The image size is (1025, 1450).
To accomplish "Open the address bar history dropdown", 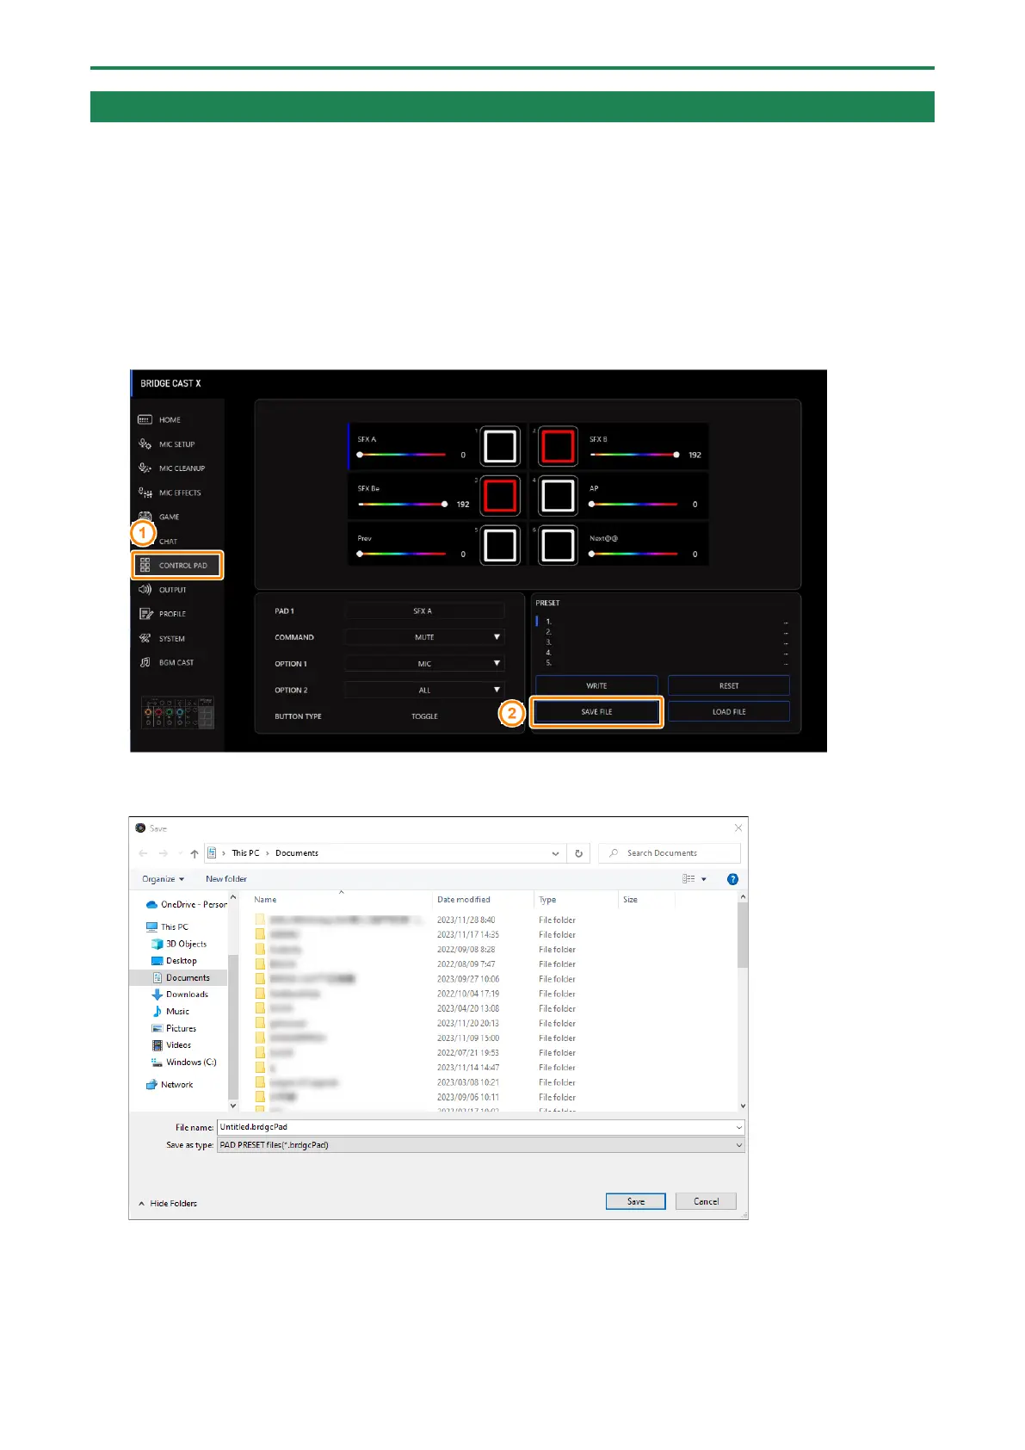I will [555, 853].
